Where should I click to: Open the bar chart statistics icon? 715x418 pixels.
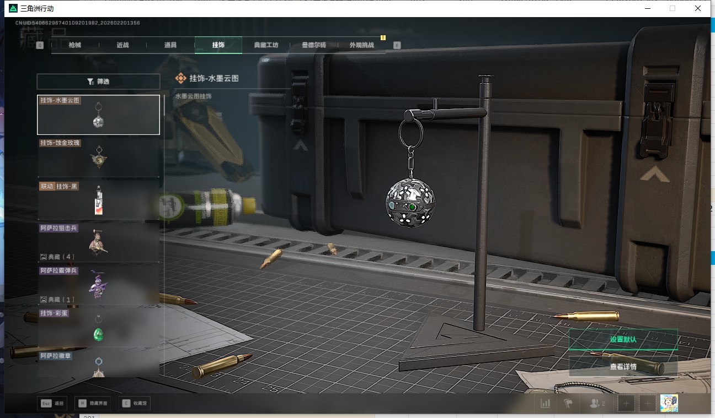click(545, 404)
